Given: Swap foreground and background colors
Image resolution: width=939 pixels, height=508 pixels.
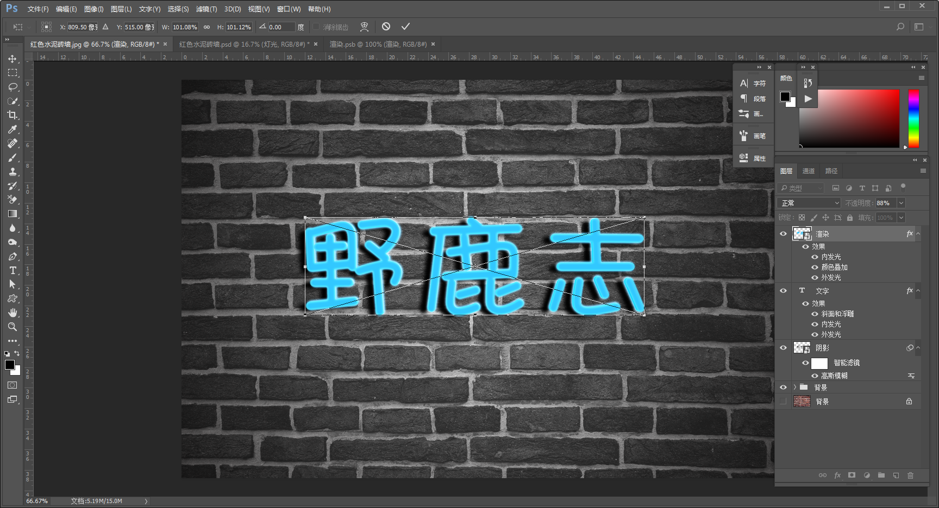Looking at the screenshot, I should 17,353.
